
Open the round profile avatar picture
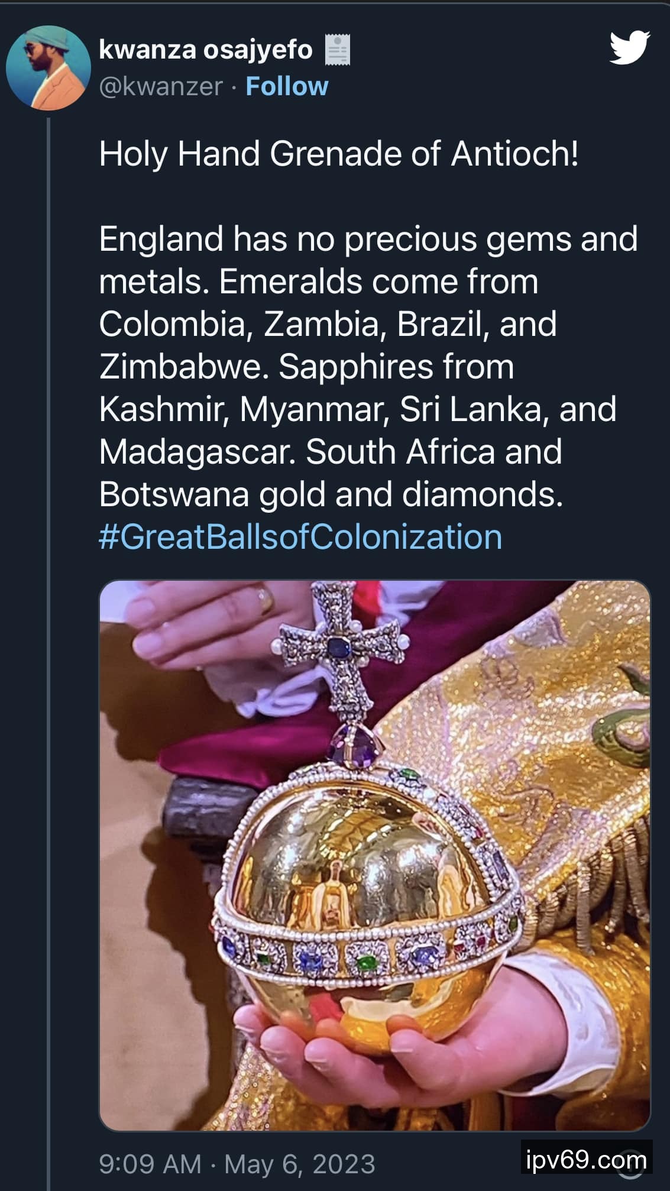[x=48, y=68]
